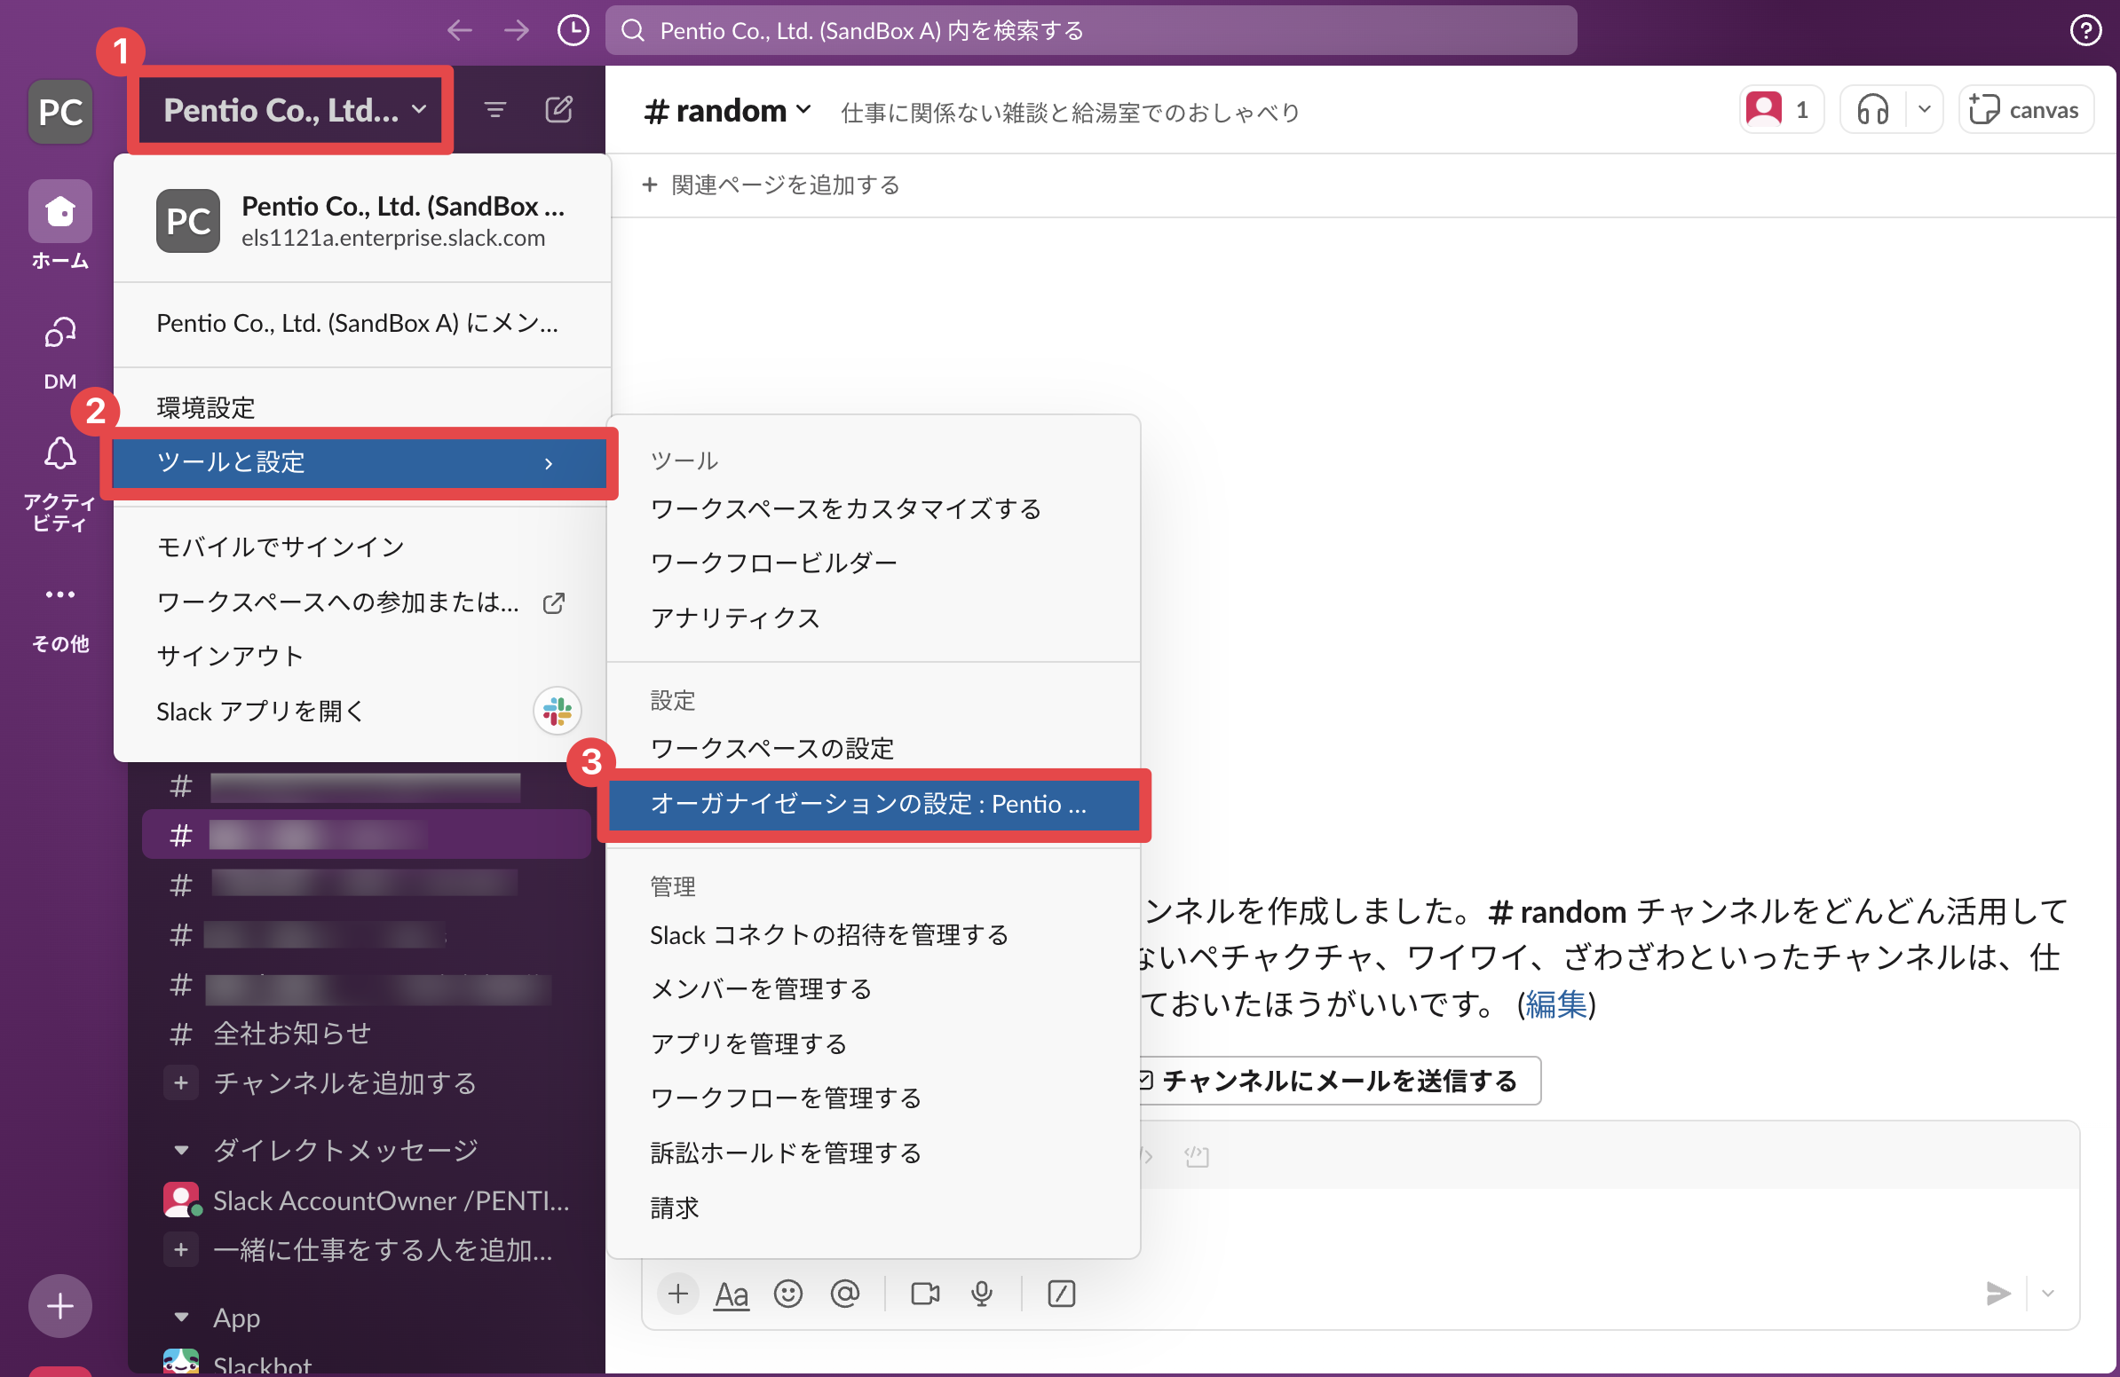Click チャンネルを追加する in sidebar

click(x=365, y=1083)
